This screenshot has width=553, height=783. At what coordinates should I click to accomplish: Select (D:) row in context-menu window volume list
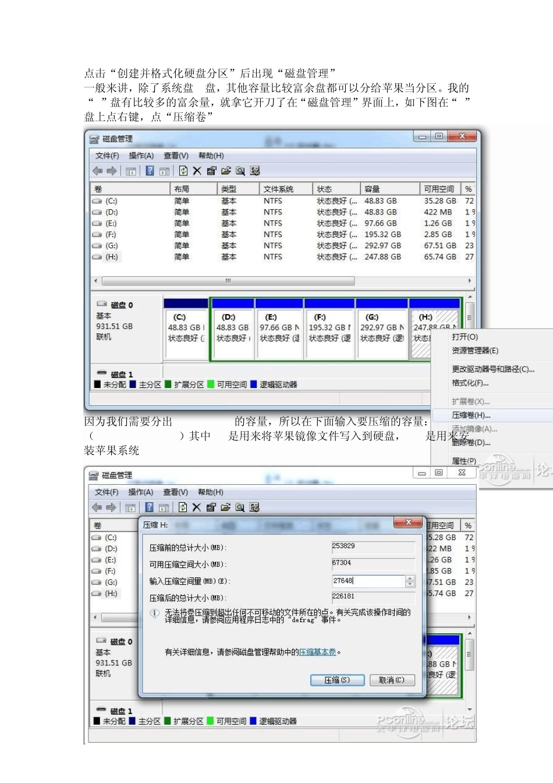click(283, 212)
